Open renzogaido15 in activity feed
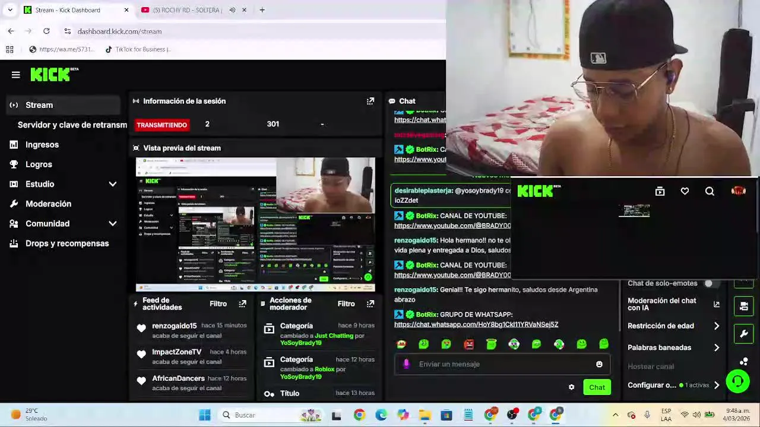 click(174, 326)
